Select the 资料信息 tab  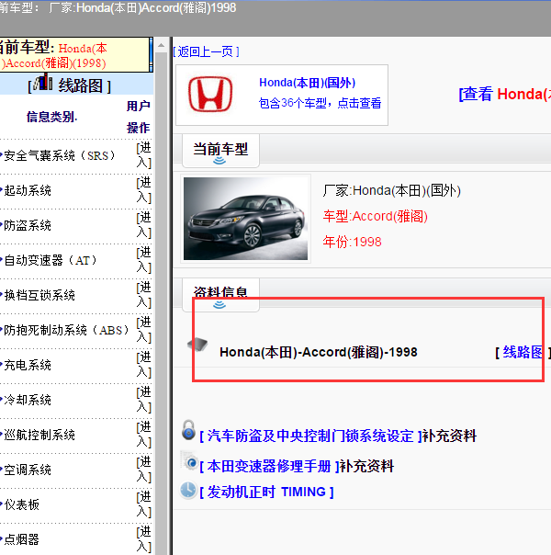(220, 295)
